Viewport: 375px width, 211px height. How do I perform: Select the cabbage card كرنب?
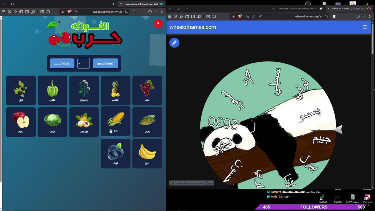click(52, 122)
